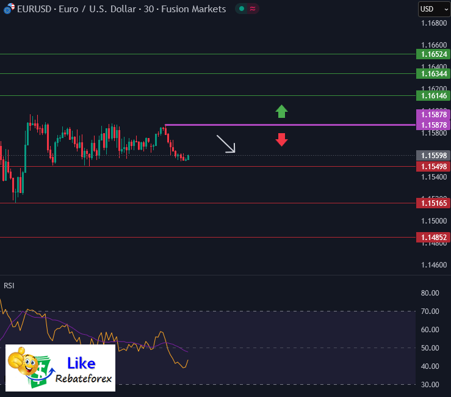
Task: Select the white diagonal arrow drawing
Action: 226,144
